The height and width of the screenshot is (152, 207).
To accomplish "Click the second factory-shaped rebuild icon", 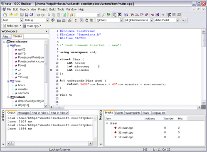I will click(x=64, y=20).
